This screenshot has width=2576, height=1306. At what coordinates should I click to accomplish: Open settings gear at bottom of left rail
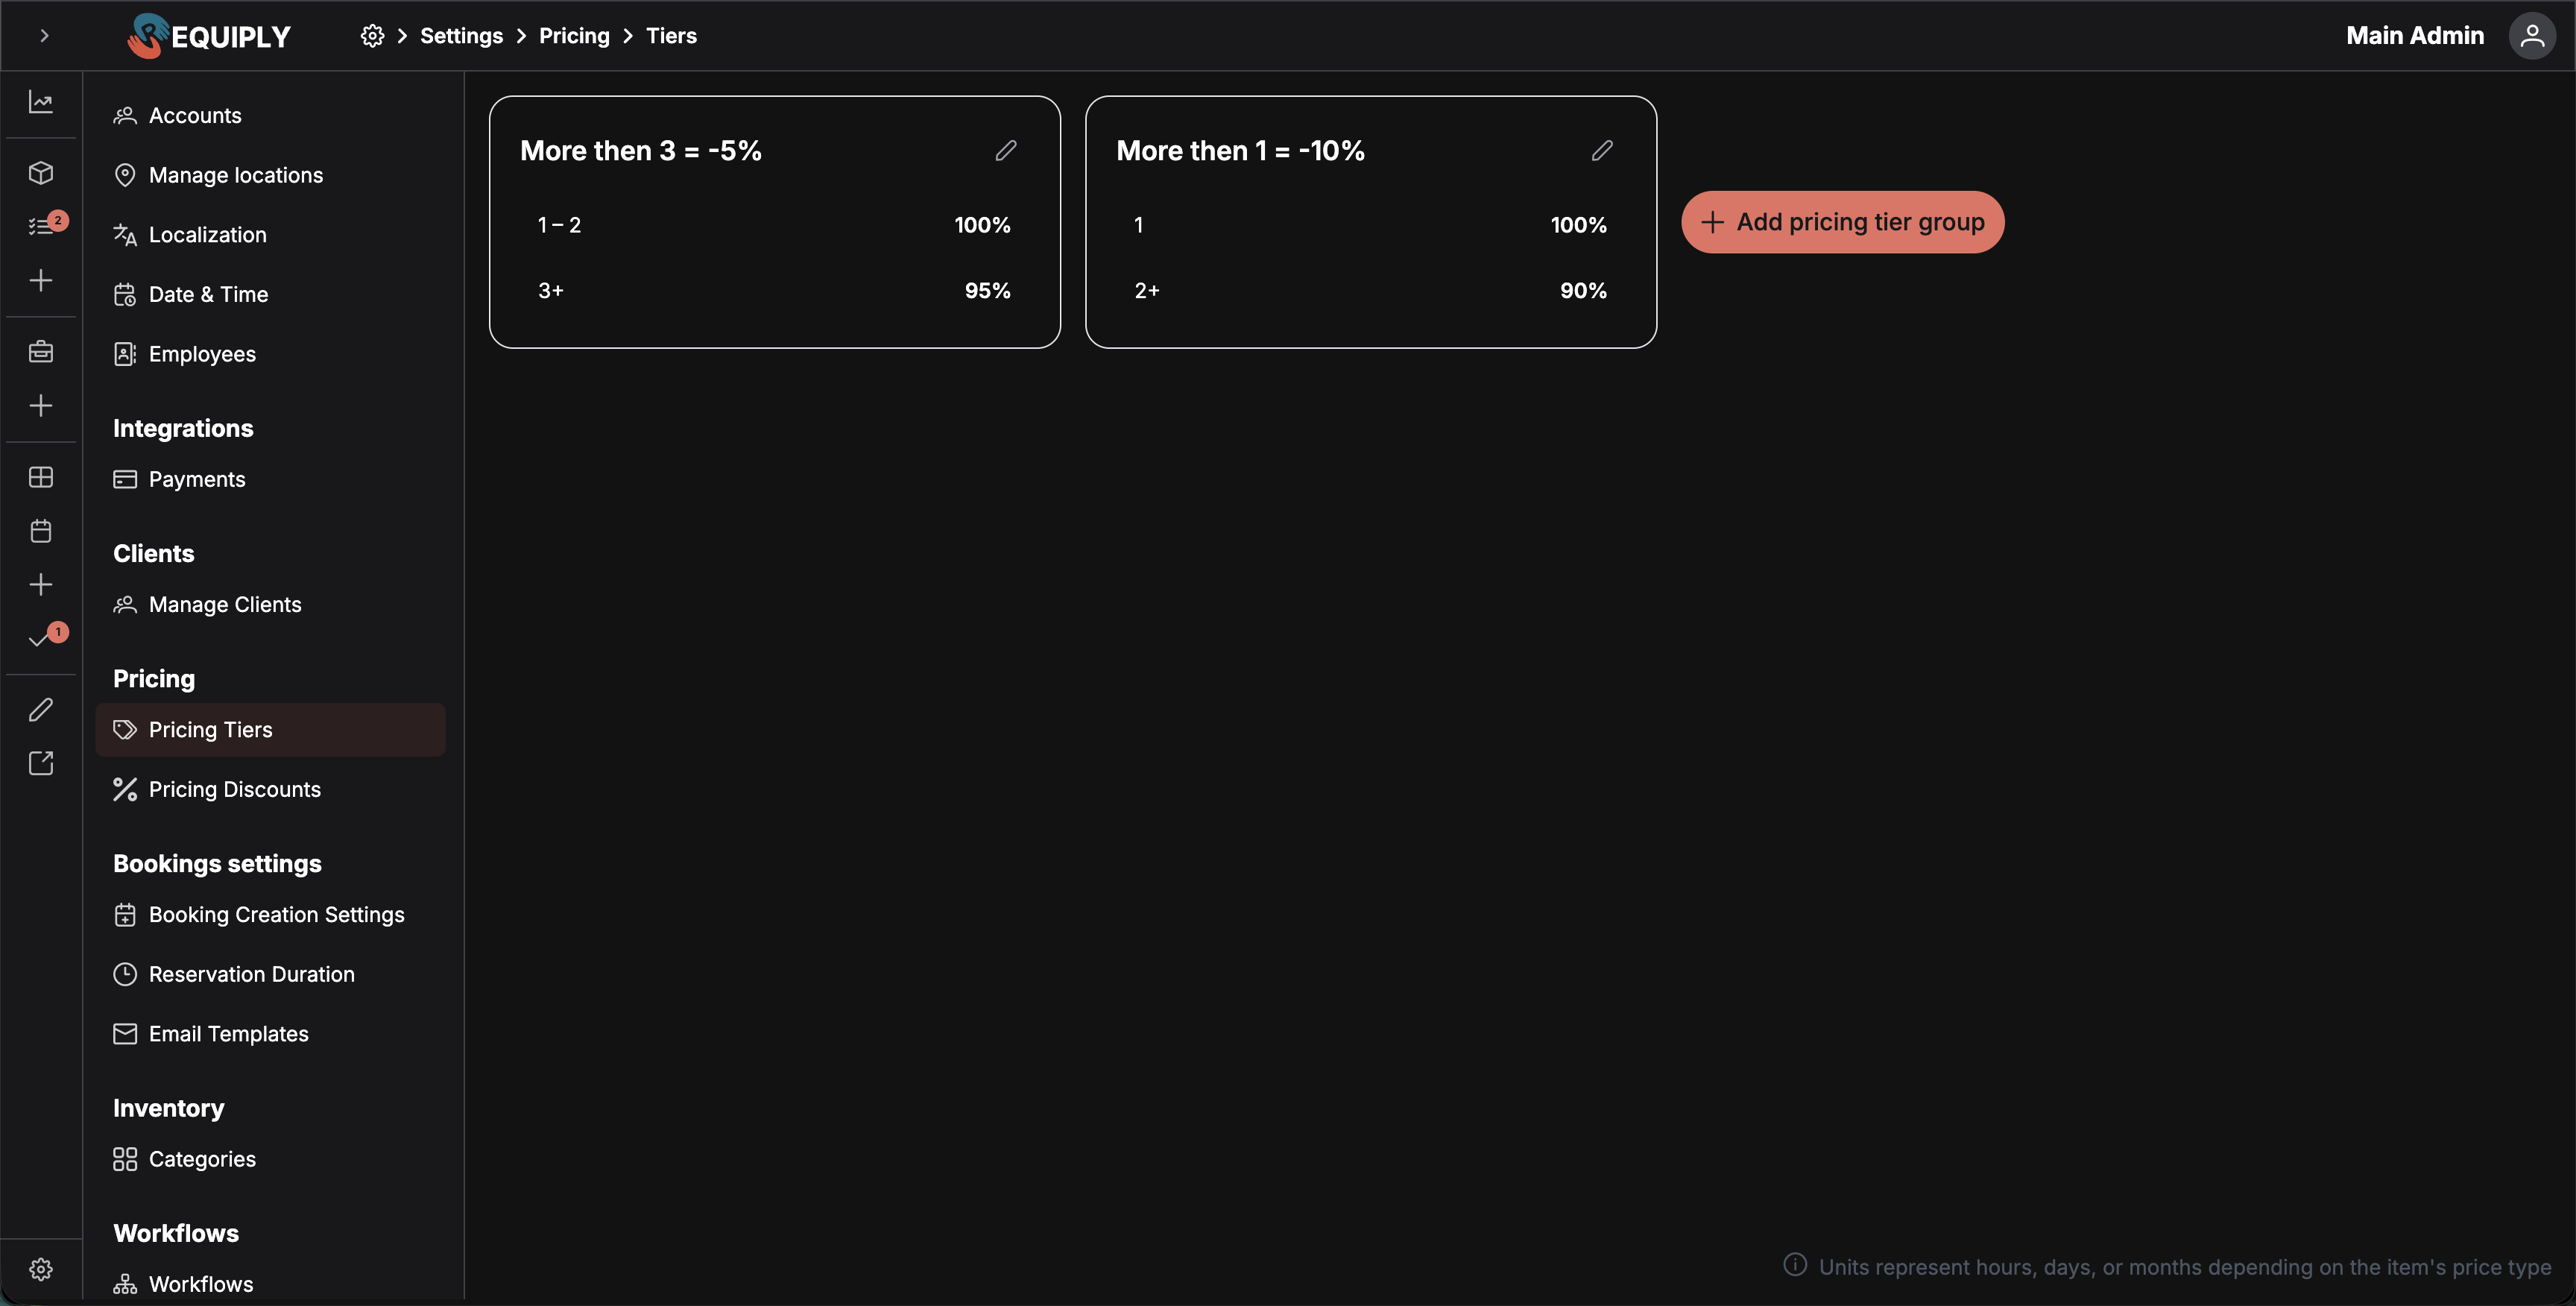coord(41,1269)
